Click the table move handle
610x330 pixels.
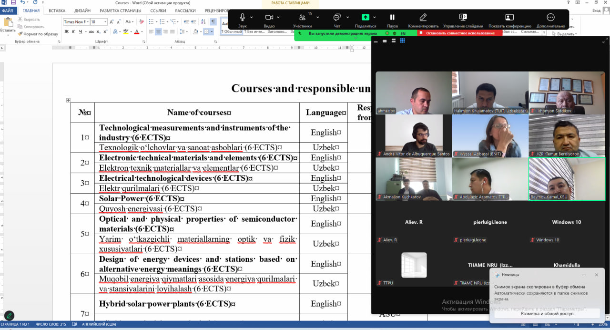tap(68, 100)
